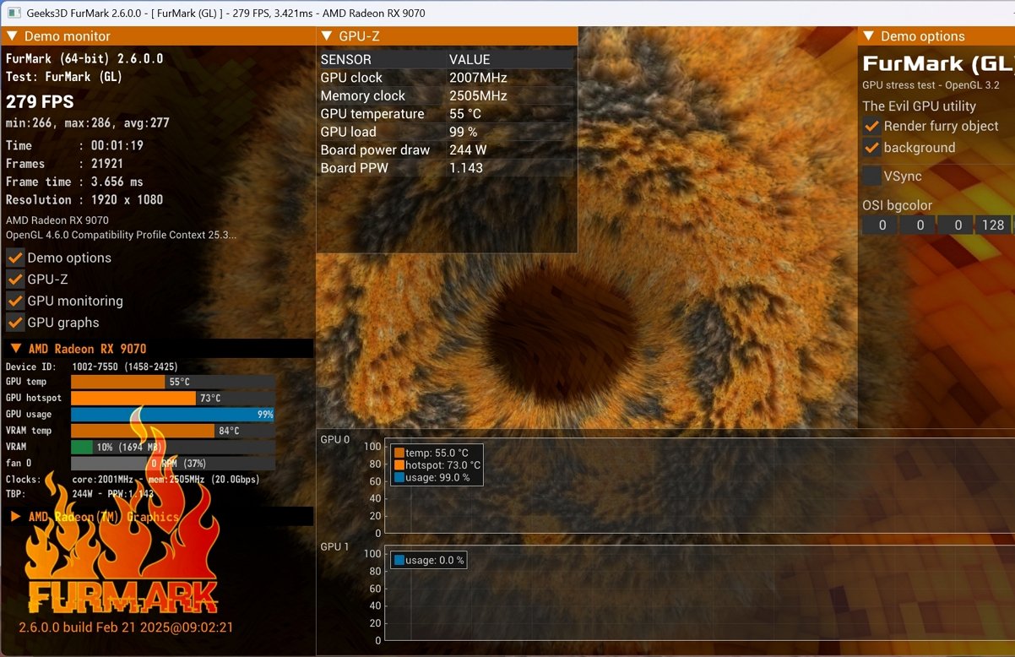Expand the AMD Radeon(TM) Graphics section
This screenshot has width=1015, height=657.
click(16, 516)
